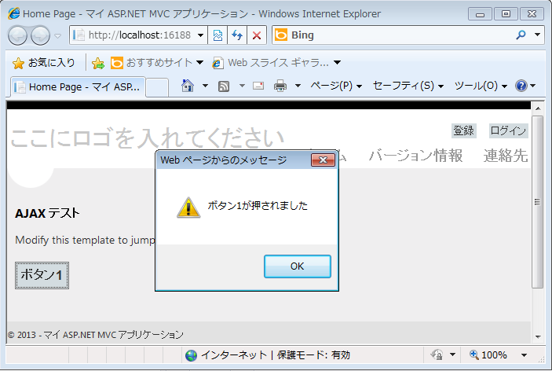Click the © 2013 footer text
Viewport: 552px width, 371px height.
(x=96, y=334)
